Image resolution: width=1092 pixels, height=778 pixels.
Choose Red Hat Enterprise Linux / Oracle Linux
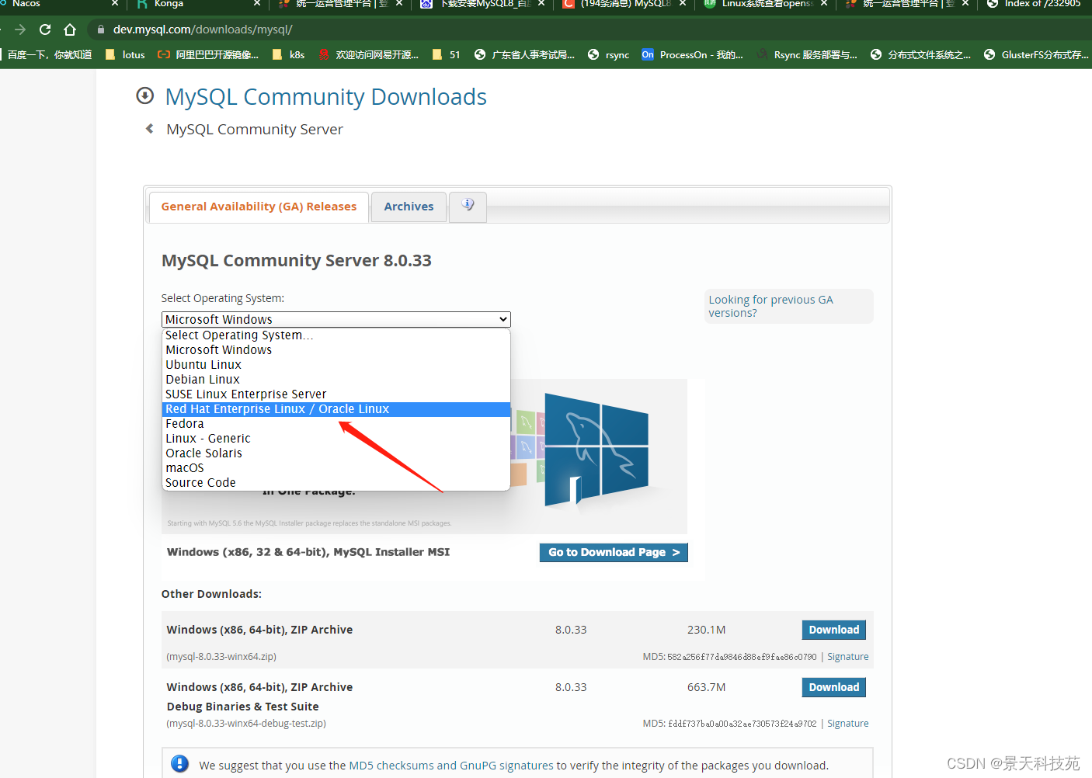[336, 409]
